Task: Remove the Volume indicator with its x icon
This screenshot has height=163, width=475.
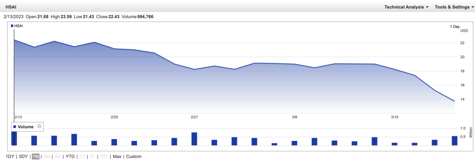Action: [39, 127]
